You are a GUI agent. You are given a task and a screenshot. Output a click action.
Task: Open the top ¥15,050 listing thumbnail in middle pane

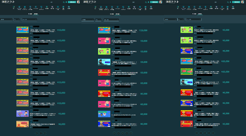tap(104, 30)
